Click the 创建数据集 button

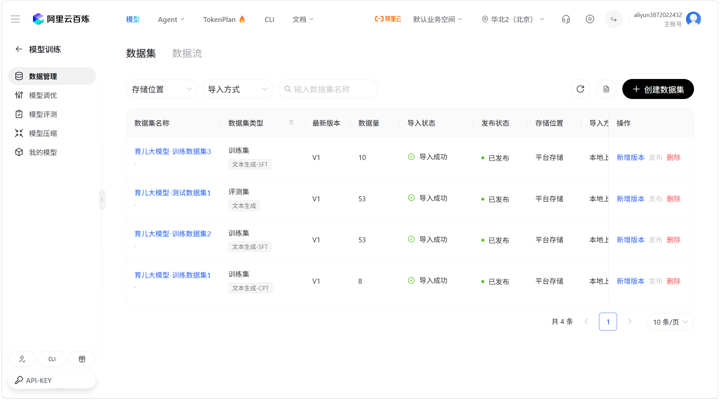point(658,89)
